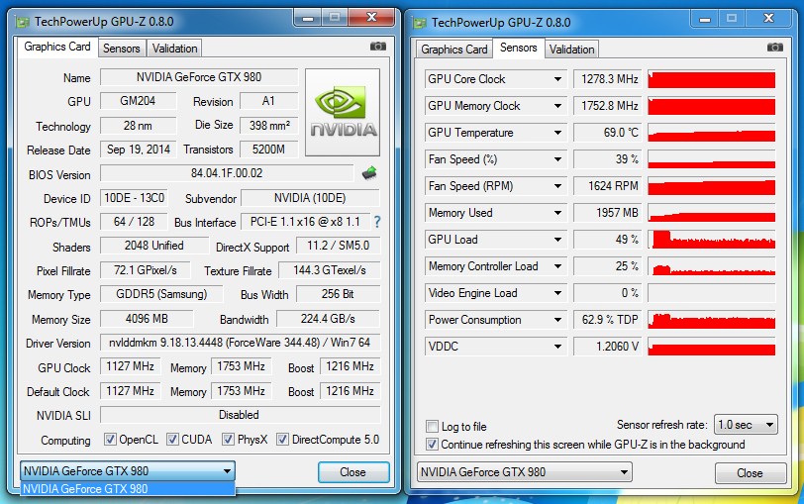This screenshot has height=504, width=804.
Task: Open the Memory Used sensor dropdown
Action: point(557,213)
